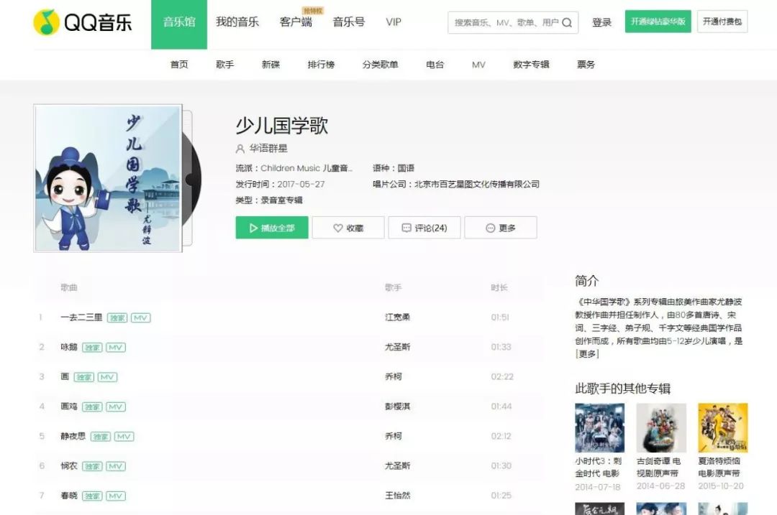Open the 夏洛特烦恼 album thumbnail
This screenshot has height=515, width=777.
[x=722, y=427]
